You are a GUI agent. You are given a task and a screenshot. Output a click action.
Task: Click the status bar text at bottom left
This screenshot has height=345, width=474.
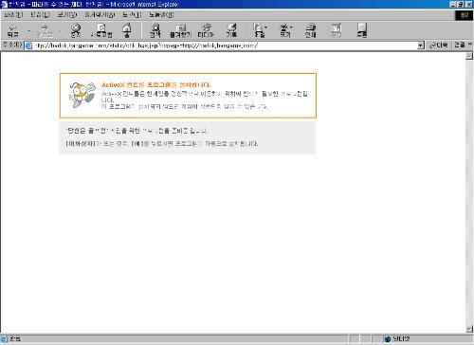coord(15,339)
